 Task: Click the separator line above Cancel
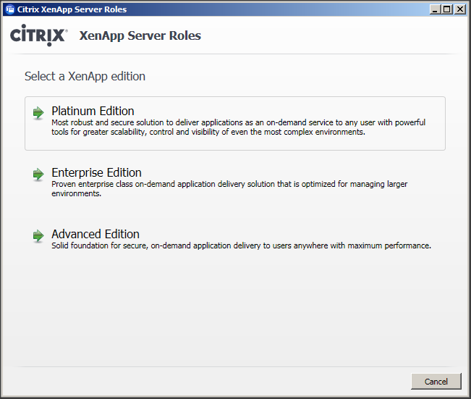pyautogui.click(x=235, y=367)
